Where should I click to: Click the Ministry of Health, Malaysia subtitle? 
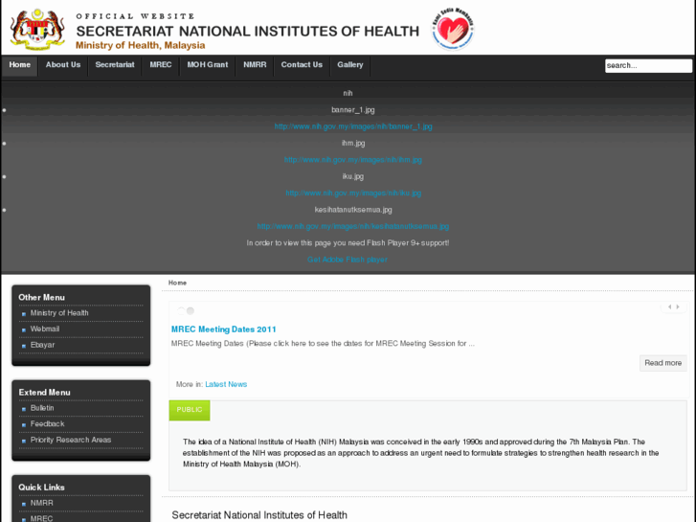[141, 46]
